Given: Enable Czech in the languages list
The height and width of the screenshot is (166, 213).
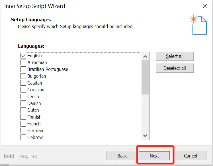Looking at the screenshot, I should pyautogui.click(x=23, y=96).
